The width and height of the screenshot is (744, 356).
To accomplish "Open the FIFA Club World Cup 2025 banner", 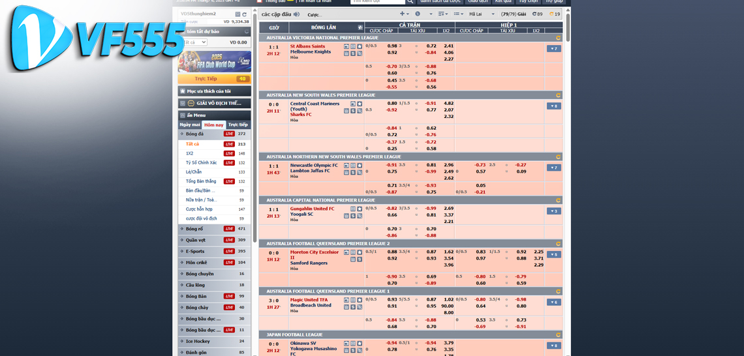I will [x=215, y=62].
